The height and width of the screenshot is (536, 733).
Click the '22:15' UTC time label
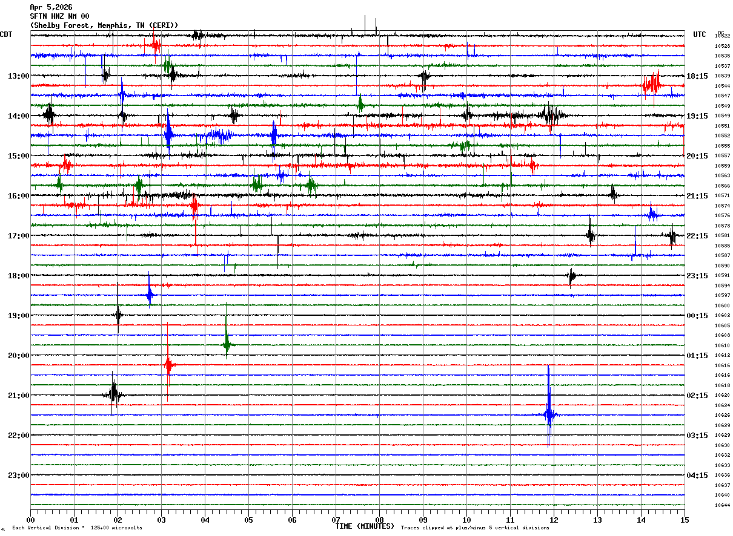pyautogui.click(x=697, y=236)
